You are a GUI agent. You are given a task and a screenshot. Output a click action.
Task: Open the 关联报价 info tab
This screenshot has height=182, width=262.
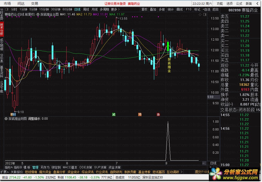tap(17, 172)
